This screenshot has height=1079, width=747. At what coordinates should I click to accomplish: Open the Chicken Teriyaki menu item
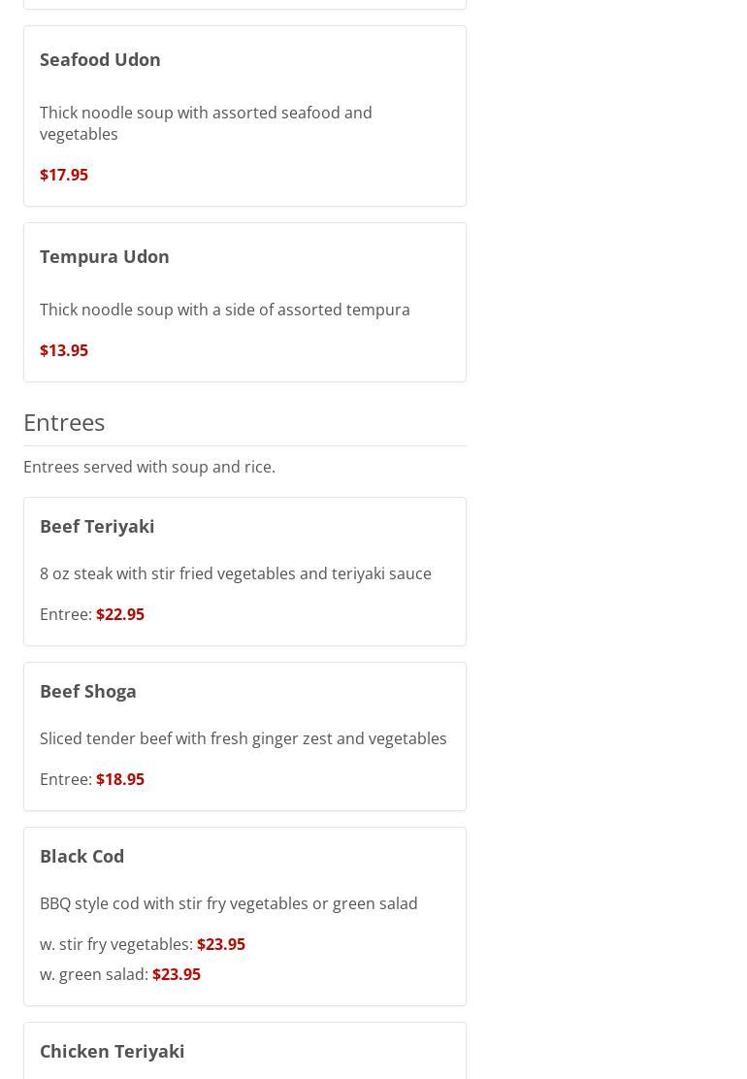113,1051
